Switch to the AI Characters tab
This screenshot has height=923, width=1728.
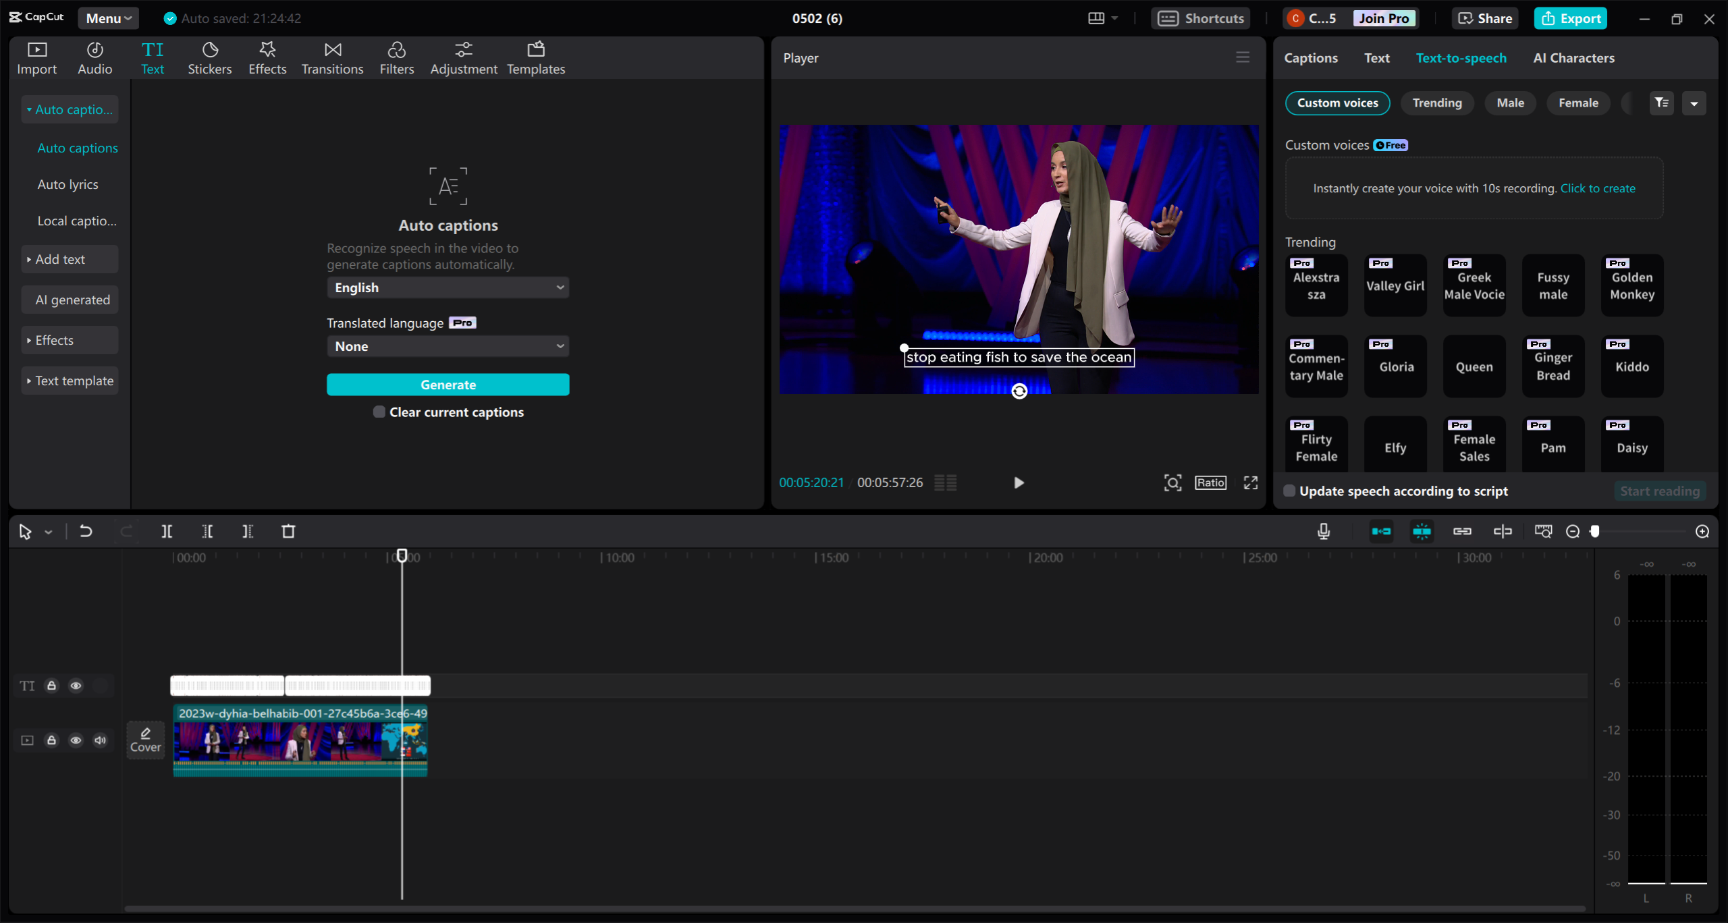[1573, 58]
